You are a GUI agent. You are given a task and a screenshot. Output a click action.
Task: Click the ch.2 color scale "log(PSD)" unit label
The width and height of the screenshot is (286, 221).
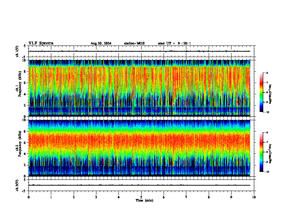pyautogui.click(x=270, y=153)
